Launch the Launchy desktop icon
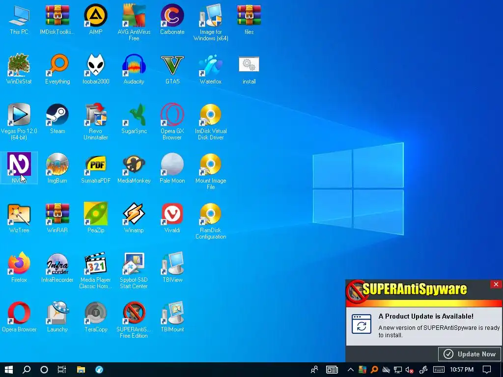Image resolution: width=503 pixels, height=377 pixels. tap(57, 316)
